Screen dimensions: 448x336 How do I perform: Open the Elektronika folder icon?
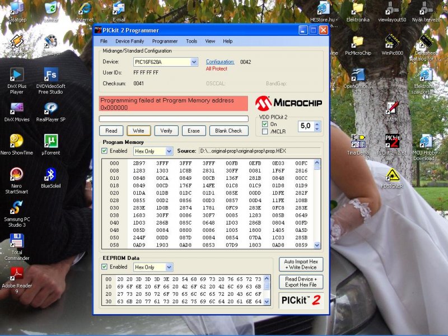358,11
